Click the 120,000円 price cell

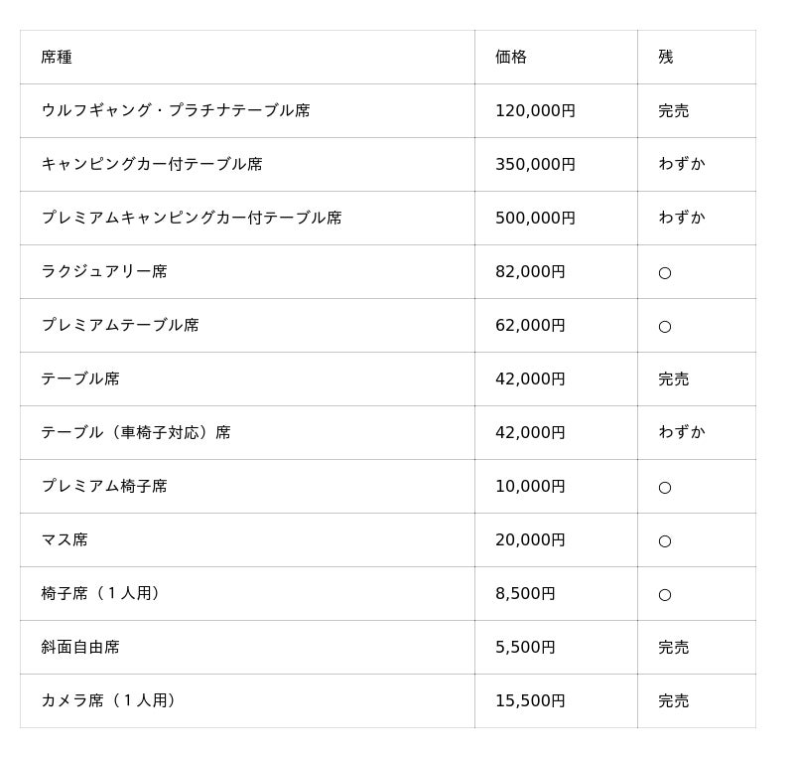[535, 111]
